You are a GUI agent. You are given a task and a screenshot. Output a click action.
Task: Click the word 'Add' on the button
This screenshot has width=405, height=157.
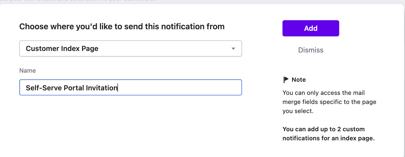[x=311, y=28]
